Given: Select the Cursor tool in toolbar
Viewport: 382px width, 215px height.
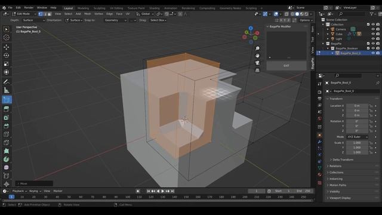Looking at the screenshot, I should (x=7, y=38).
